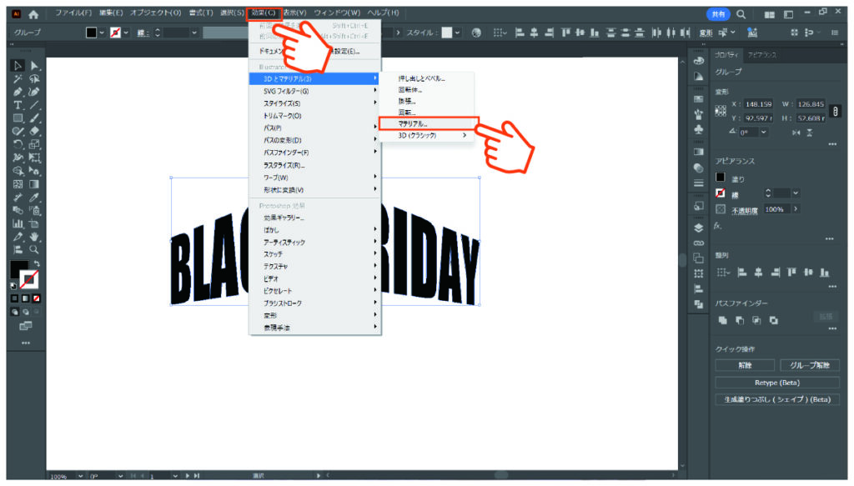Open the search magnifier in title bar
This screenshot has height=486, width=854.
pyautogui.click(x=741, y=14)
